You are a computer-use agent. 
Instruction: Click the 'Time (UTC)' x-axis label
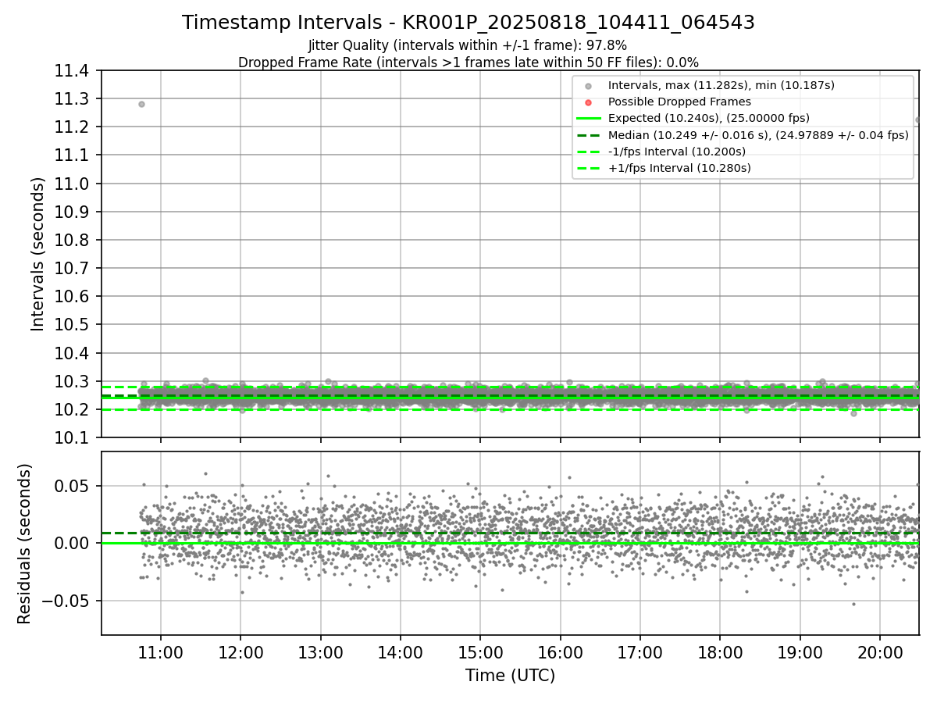pos(511,676)
